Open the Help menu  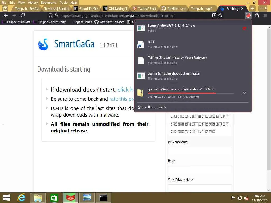pyautogui.click(x=74, y=3)
